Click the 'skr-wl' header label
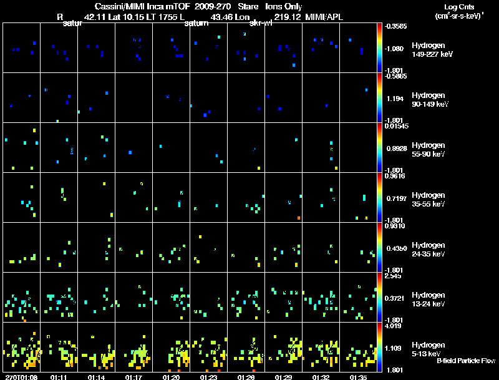Image resolution: width=499 pixels, height=380 pixels. (261, 23)
